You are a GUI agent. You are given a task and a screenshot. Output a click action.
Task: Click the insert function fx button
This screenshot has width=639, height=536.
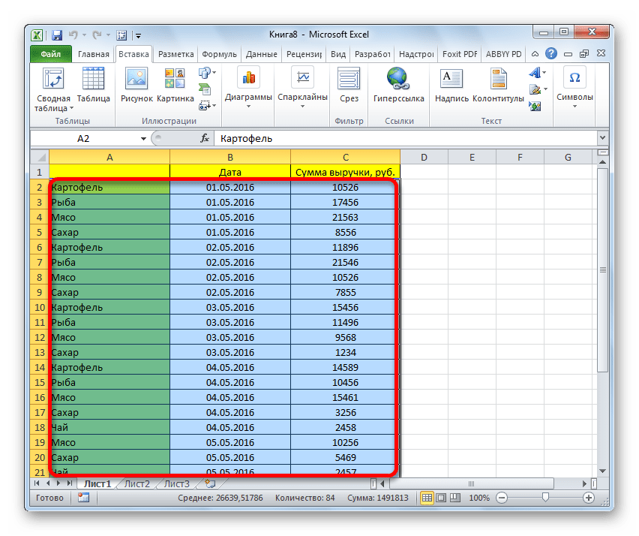[204, 139]
